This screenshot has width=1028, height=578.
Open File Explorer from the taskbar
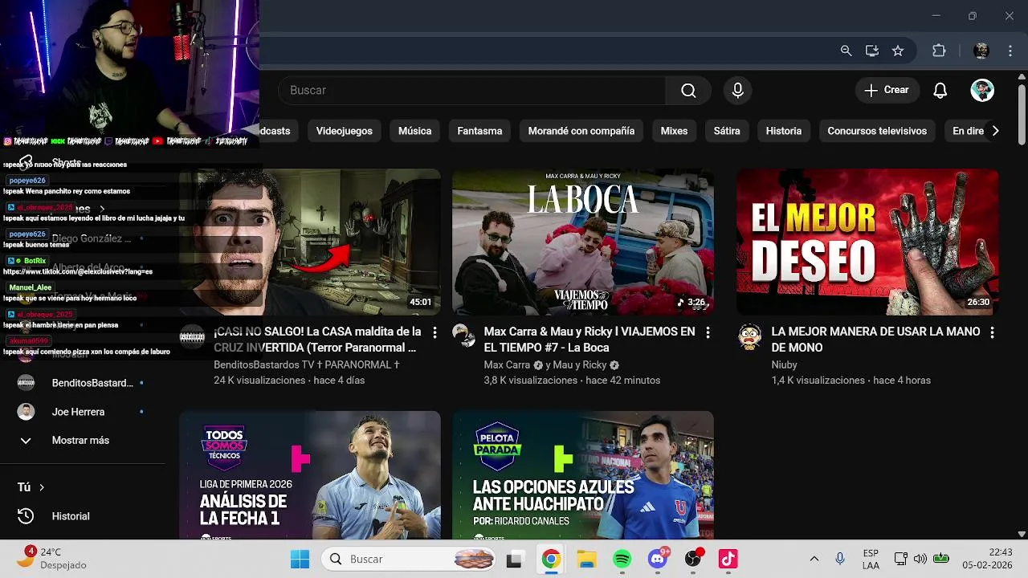pos(586,559)
